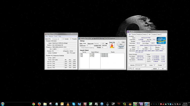Open Windows Explorer folder icon in taskbar
This screenshot has width=190, height=106.
45,104
